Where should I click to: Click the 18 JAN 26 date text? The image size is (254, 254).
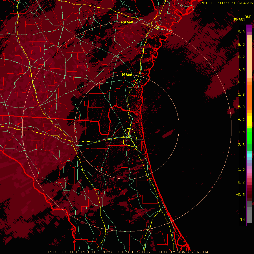pos(182,252)
